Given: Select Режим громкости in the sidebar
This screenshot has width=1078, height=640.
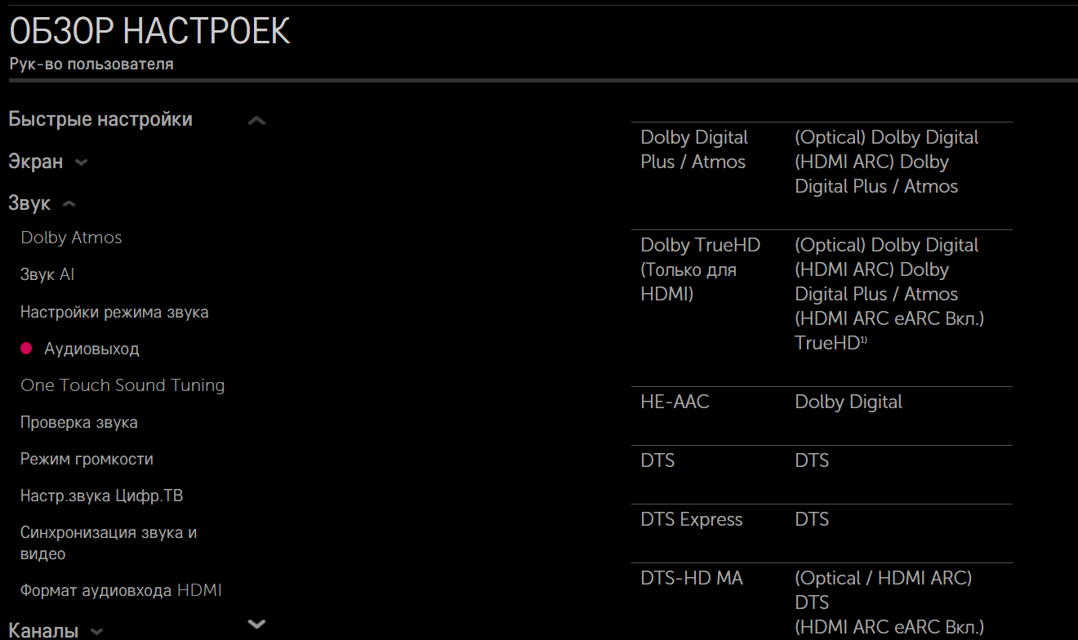Looking at the screenshot, I should coord(87,459).
